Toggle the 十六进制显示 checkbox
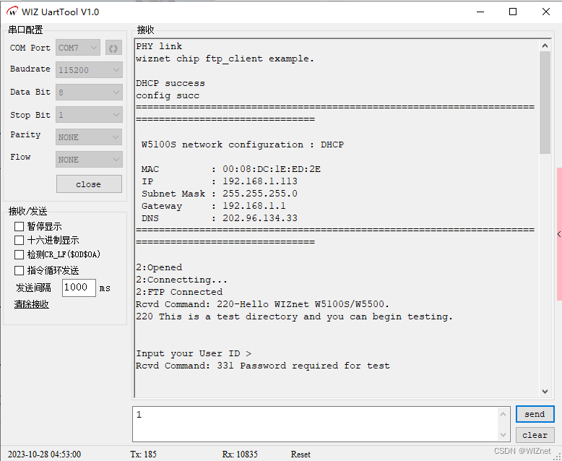This screenshot has width=562, height=461. (19, 240)
